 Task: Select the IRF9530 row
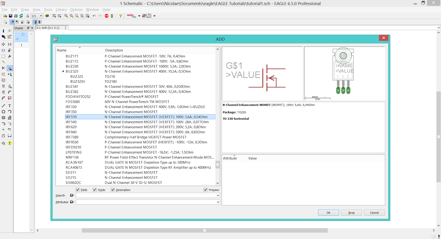point(140,142)
